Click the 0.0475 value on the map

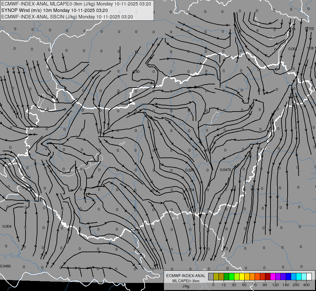[x=226, y=170]
